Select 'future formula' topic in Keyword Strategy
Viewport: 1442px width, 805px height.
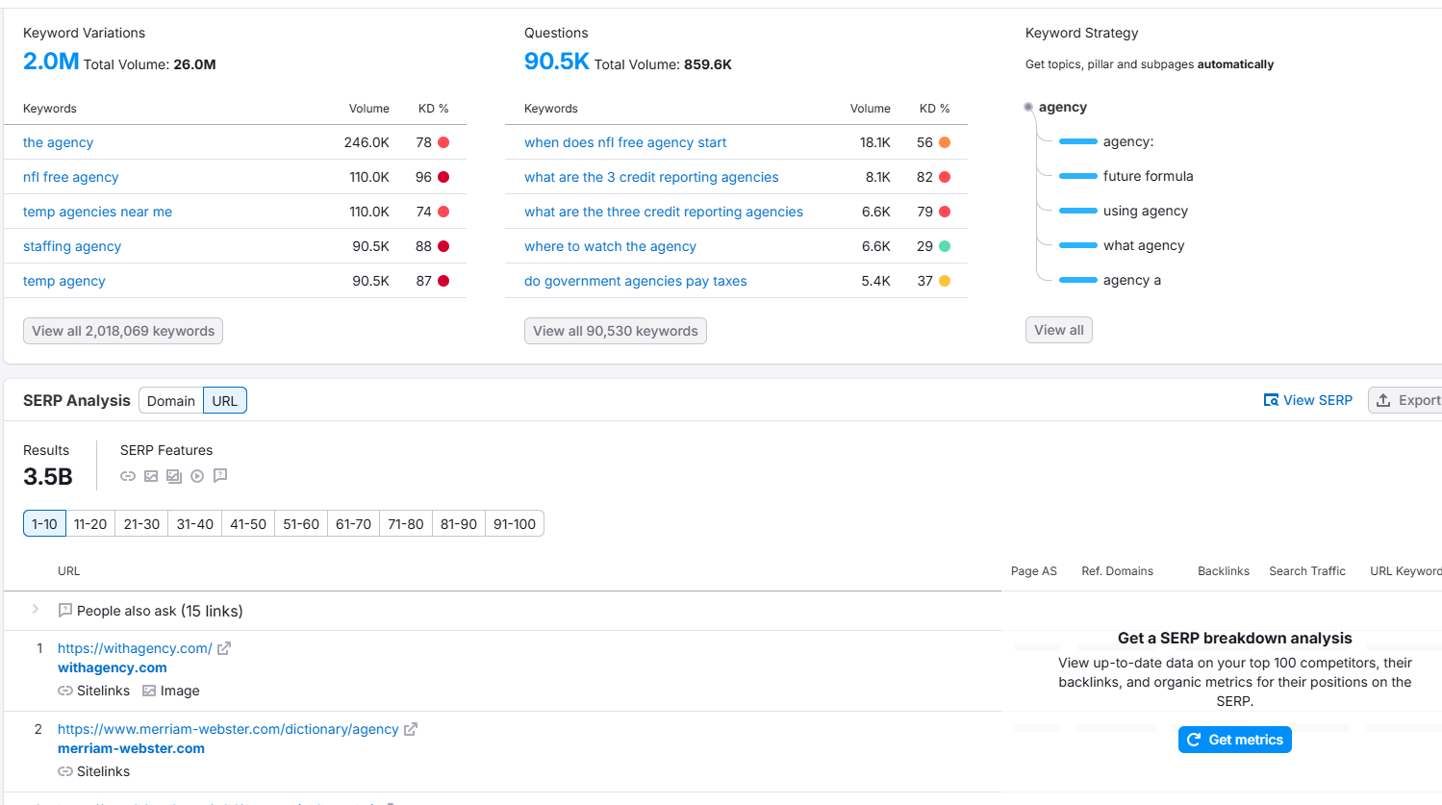click(1149, 176)
